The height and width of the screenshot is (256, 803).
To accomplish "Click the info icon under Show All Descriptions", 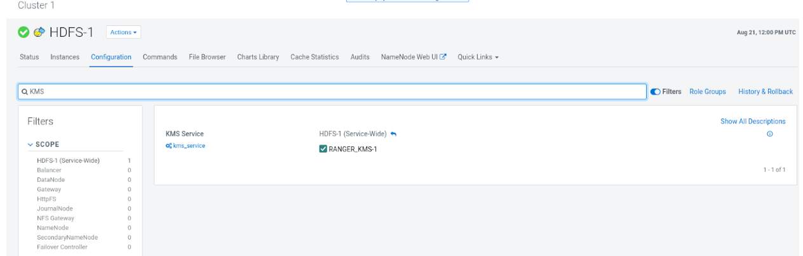I will (x=769, y=134).
